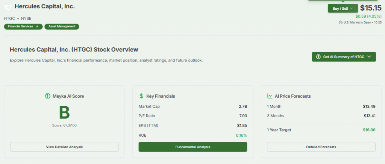The image size is (385, 164).
Task: Click the chart icon beside AI Price Forecasts
Action: pos(270,96)
